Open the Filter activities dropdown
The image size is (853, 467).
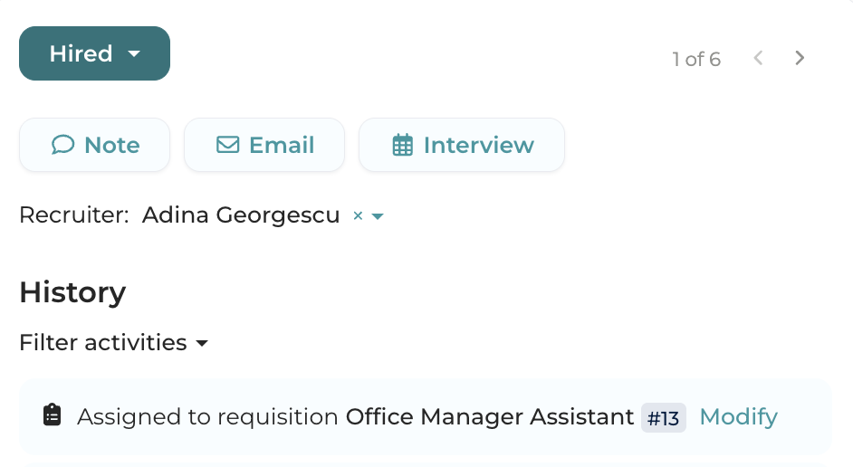click(103, 343)
